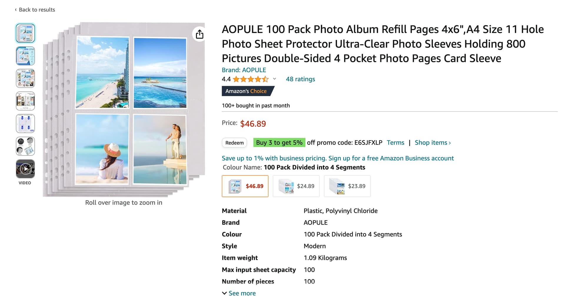565x301 pixels.
Task: Select the first product image thumbnail
Action: click(25, 33)
